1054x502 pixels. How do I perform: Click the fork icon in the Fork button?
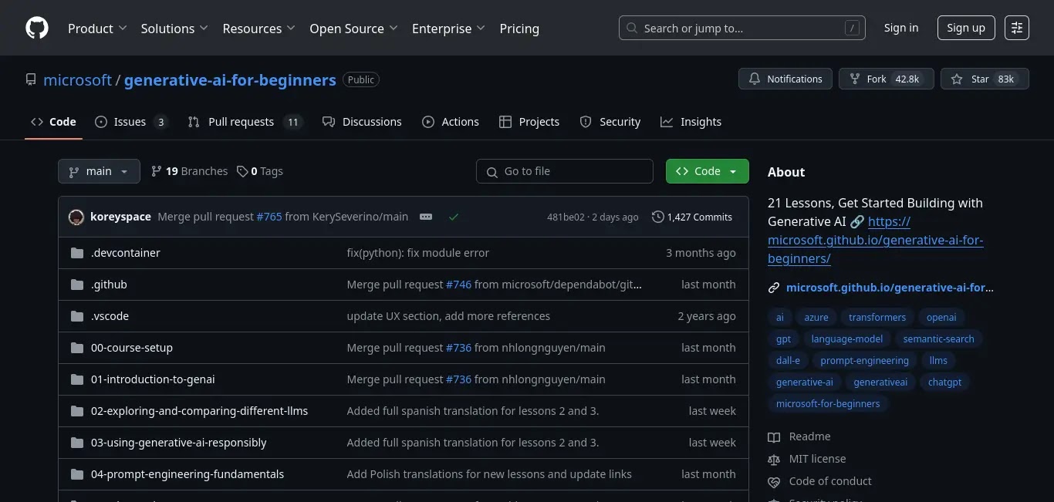(855, 79)
